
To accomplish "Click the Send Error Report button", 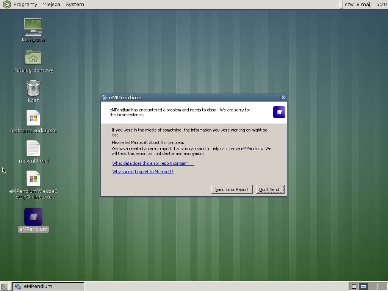I will point(232,189).
